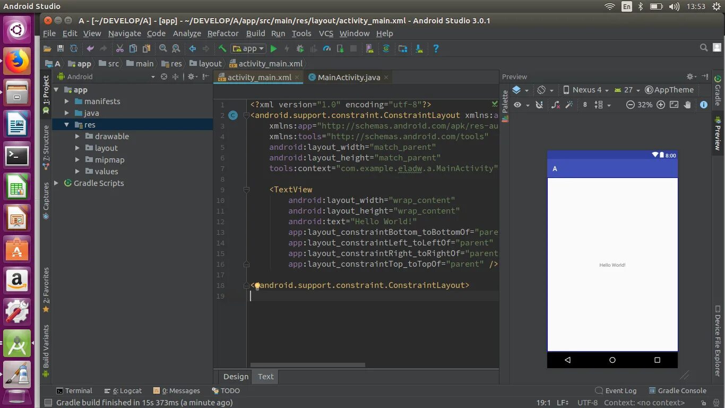Click the Open file toolbar icon

pyautogui.click(x=47, y=48)
